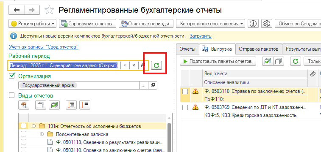Click the Тольк... button next to the refresh icon
This screenshot has height=152, width=321.
(312, 61)
